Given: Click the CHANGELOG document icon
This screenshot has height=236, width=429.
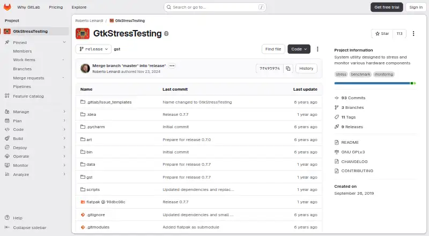Looking at the screenshot, I should pos(337,161).
